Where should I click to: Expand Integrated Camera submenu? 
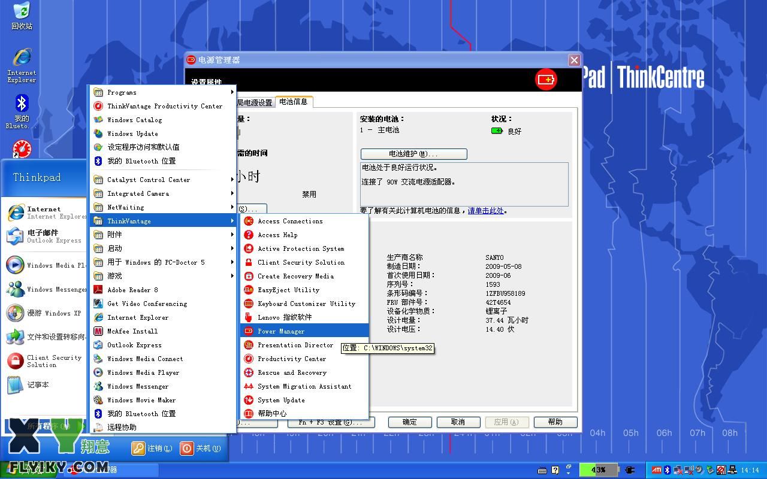click(162, 193)
